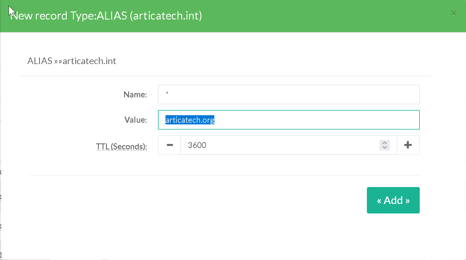Click the highlighted articatech.org text
This screenshot has width=466, height=260.
190,120
